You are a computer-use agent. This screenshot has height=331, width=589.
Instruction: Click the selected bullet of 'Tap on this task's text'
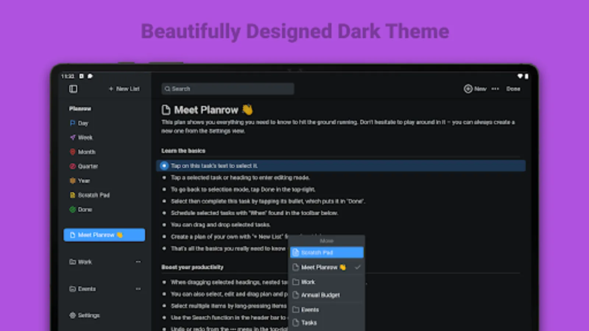pos(164,166)
